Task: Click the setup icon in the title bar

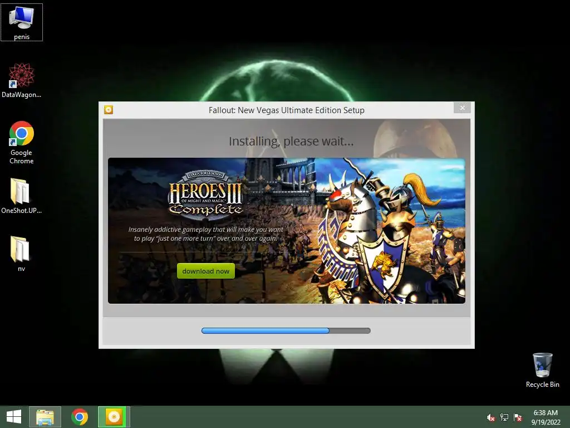Action: [109, 110]
